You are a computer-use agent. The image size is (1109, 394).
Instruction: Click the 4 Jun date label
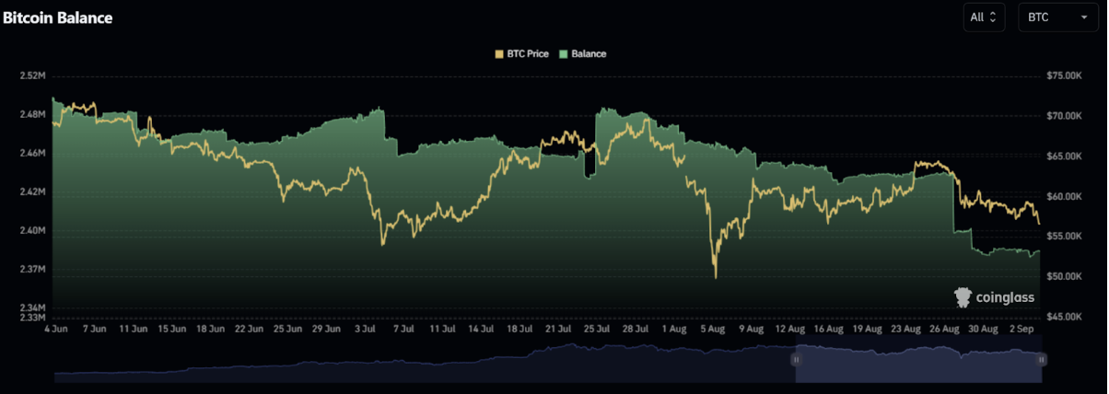pos(54,328)
